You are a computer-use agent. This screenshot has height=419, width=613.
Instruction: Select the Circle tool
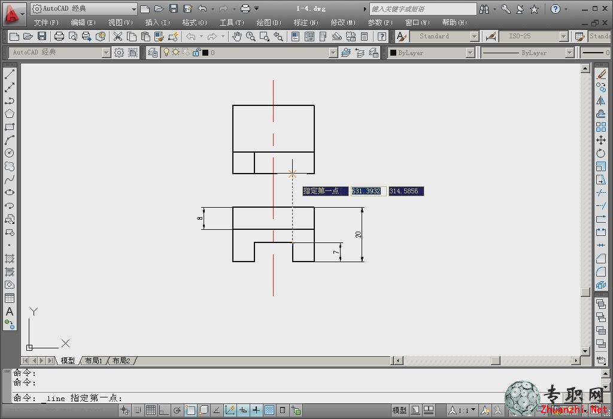pos(10,153)
